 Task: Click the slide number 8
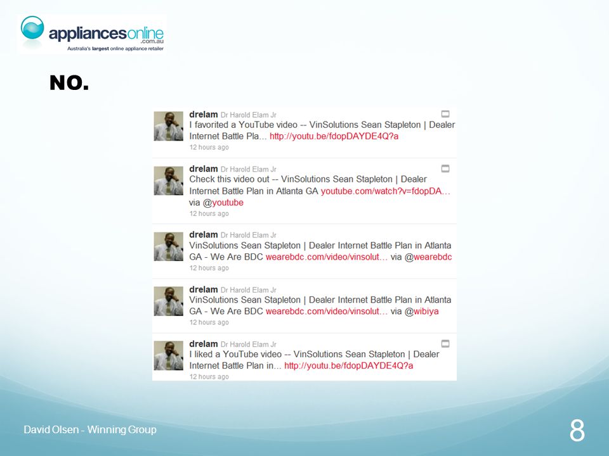click(x=577, y=431)
